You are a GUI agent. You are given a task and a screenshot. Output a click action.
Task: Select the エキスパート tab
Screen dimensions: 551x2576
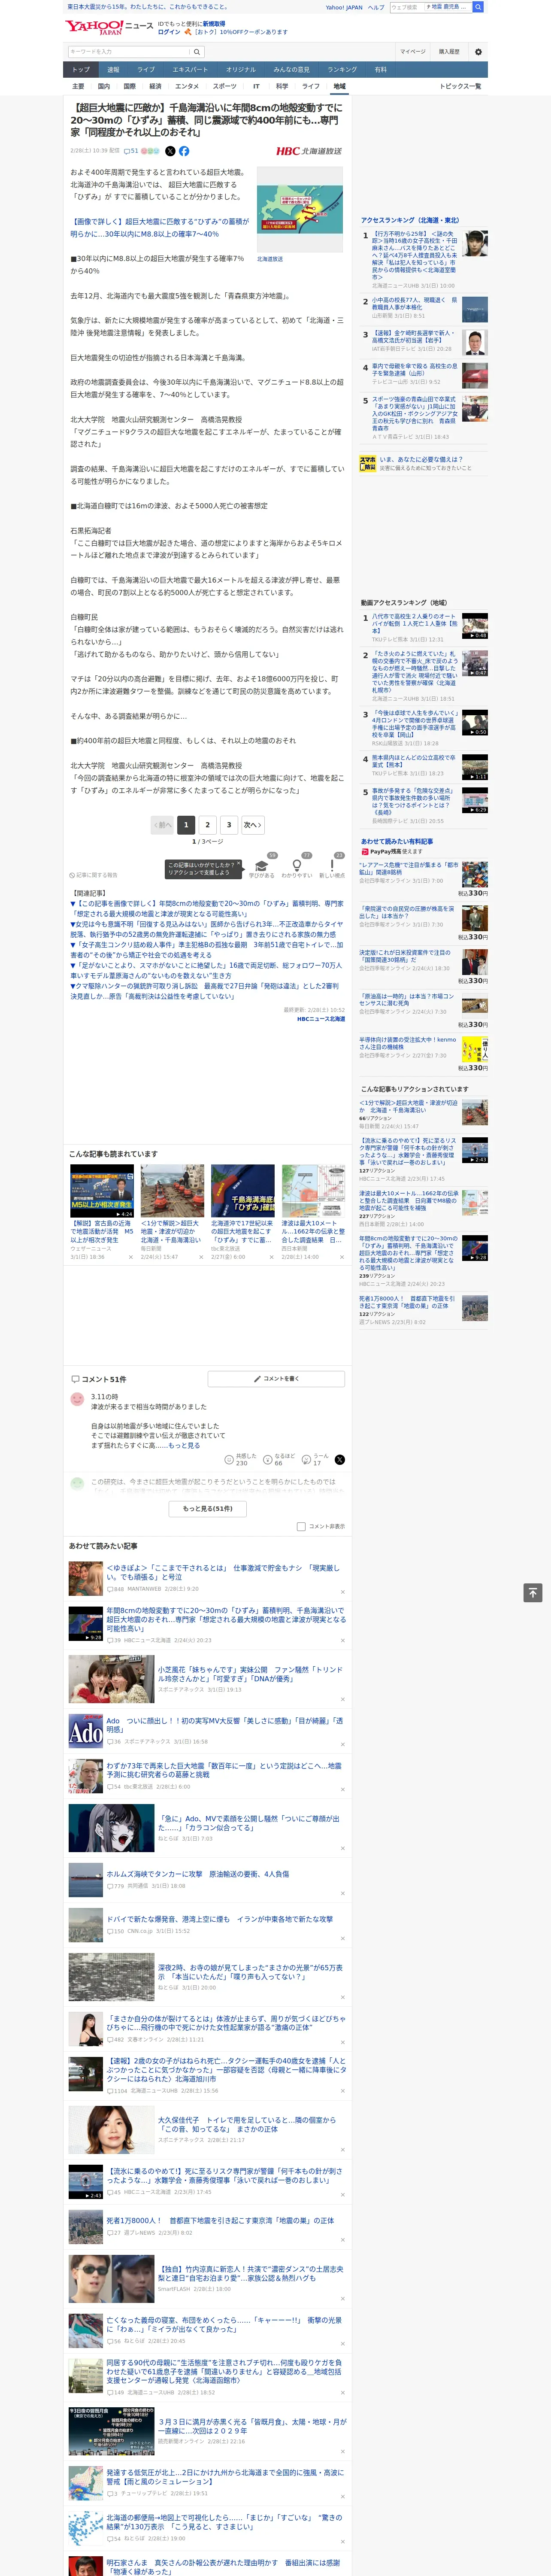(x=190, y=70)
